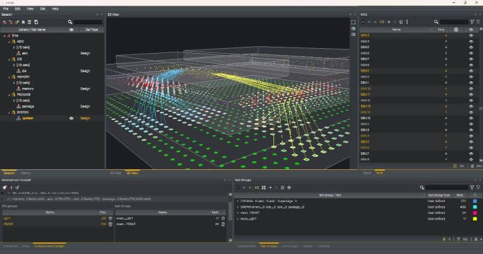
Task: Toggle visibility eye for system design
Action: click(71, 119)
